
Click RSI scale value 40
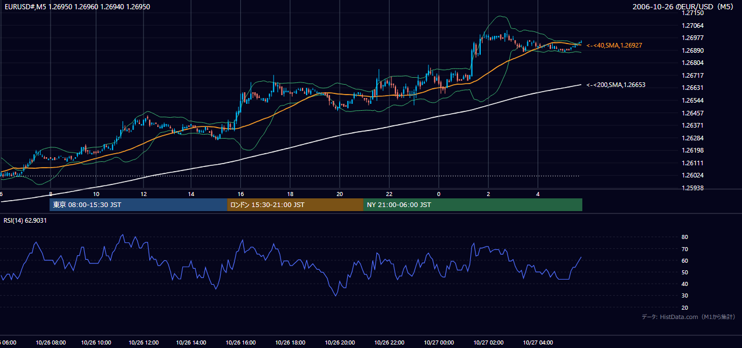point(685,284)
